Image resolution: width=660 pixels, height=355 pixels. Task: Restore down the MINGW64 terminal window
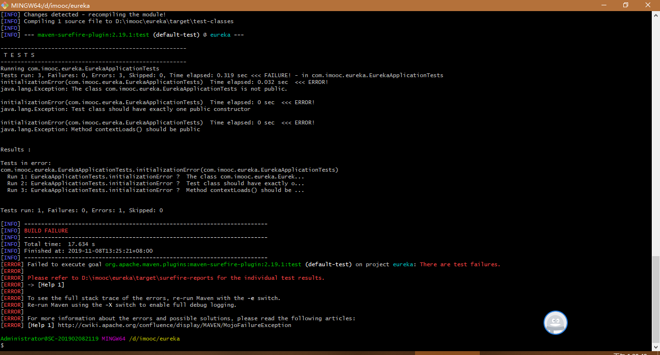(x=626, y=5)
